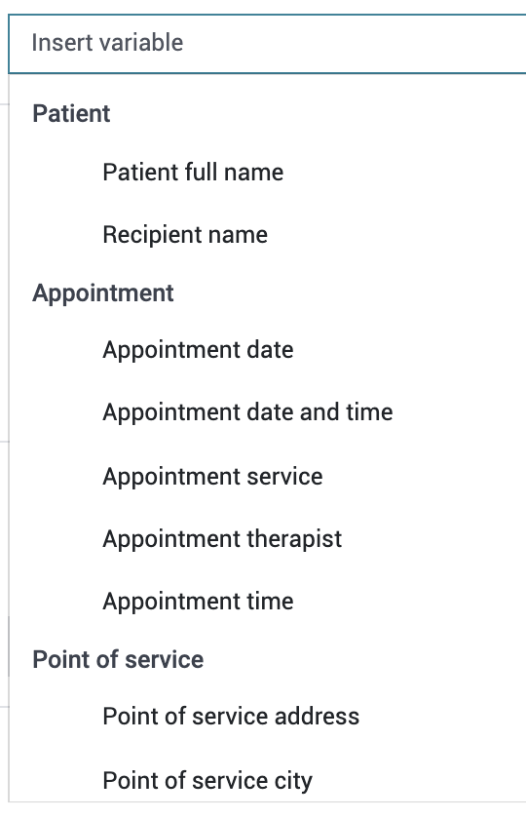The width and height of the screenshot is (526, 819).
Task: Pick the service variable under Appointment
Action: [x=267, y=476]
